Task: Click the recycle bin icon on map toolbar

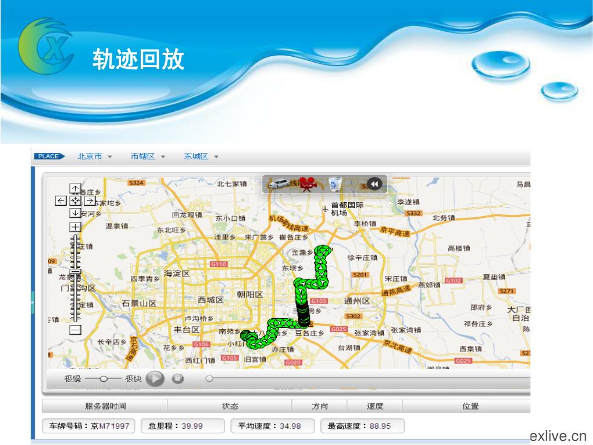Action: point(335,184)
